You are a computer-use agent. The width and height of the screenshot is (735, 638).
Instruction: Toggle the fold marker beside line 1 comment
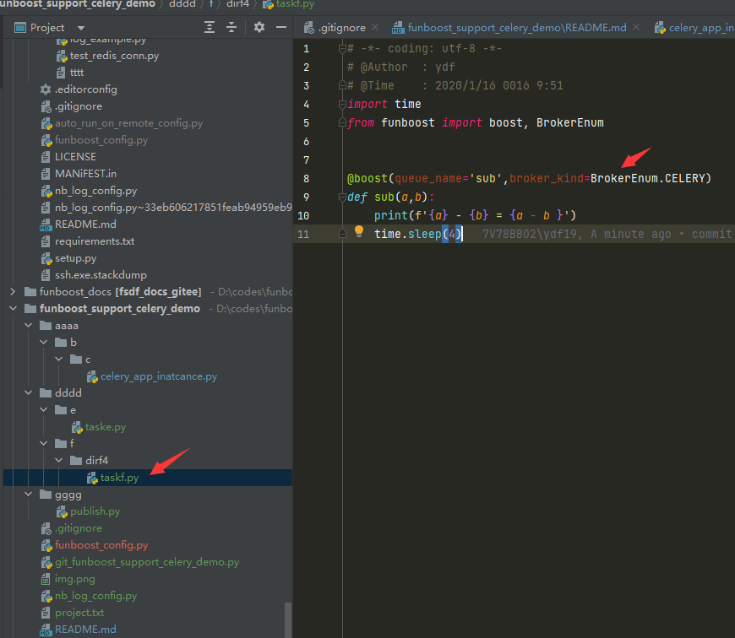pyautogui.click(x=342, y=49)
